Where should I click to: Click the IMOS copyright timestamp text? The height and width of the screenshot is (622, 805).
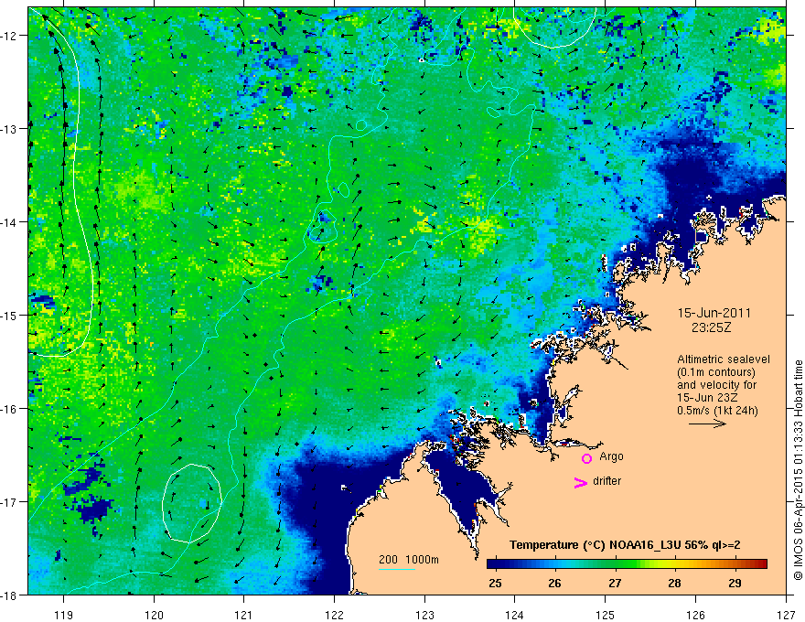798,470
